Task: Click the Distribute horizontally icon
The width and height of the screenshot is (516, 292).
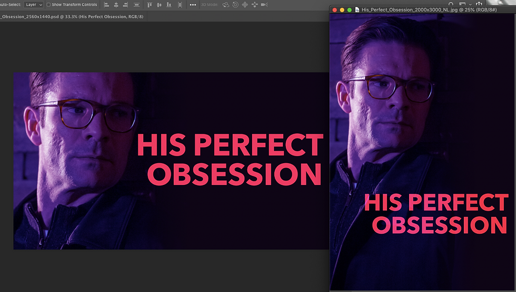Action: coord(180,5)
